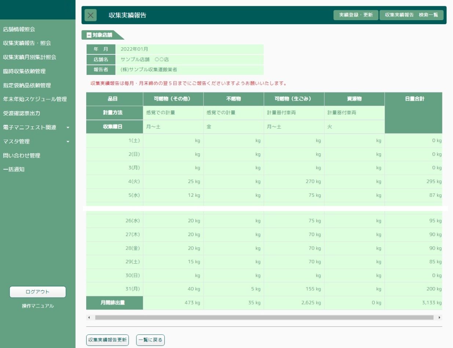The width and height of the screenshot is (453, 348).
Task: Open 受渡確認票出力 in the sidebar
Action: coord(21,113)
